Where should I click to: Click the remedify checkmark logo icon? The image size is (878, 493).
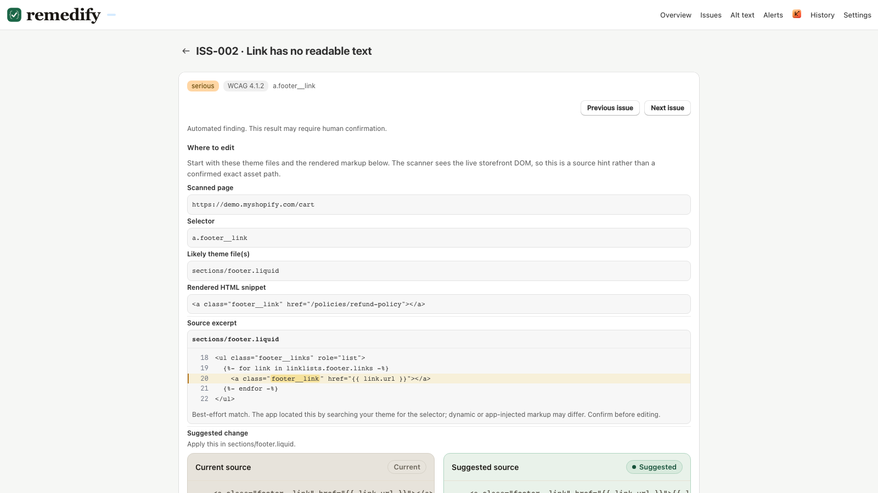point(14,15)
